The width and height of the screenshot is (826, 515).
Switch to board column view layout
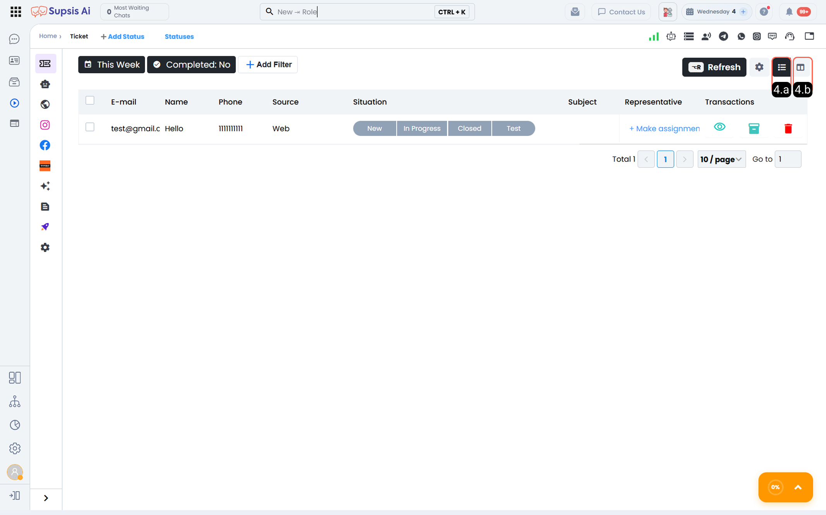801,67
